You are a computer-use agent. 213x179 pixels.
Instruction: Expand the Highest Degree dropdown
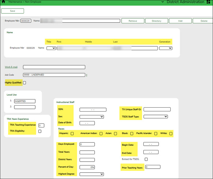point(92,174)
